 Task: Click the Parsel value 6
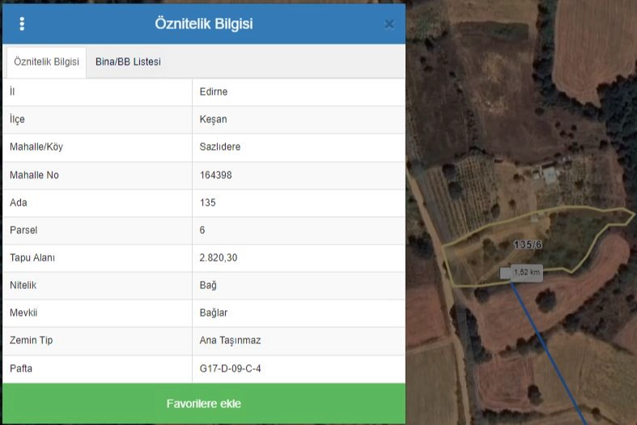[202, 230]
